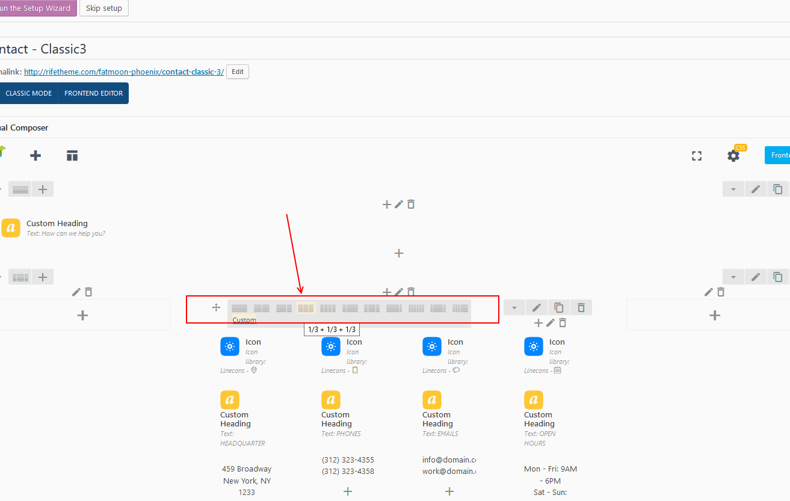
Task: Click the move handle of the inner row
Action: pyautogui.click(x=216, y=307)
